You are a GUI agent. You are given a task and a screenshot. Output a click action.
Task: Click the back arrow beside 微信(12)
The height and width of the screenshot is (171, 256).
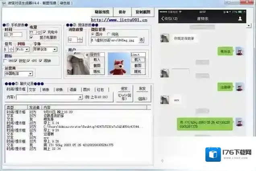point(163,18)
